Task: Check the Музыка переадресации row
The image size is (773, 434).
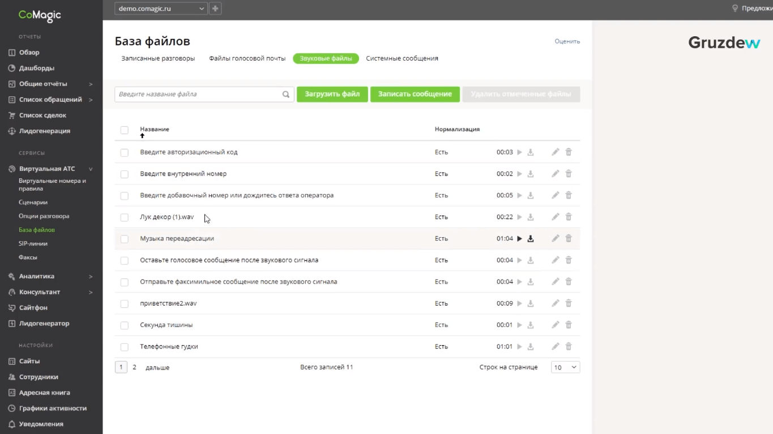Action: pos(125,239)
